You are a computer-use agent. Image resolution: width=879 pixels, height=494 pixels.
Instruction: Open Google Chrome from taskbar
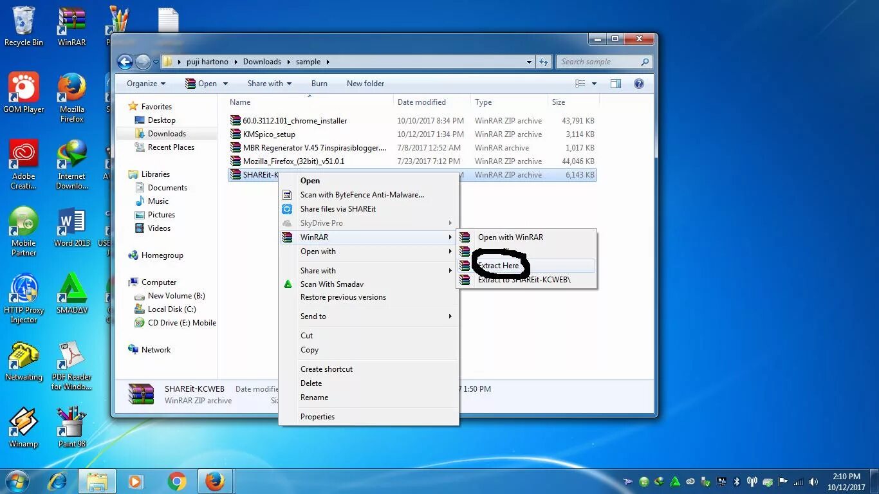pos(177,481)
